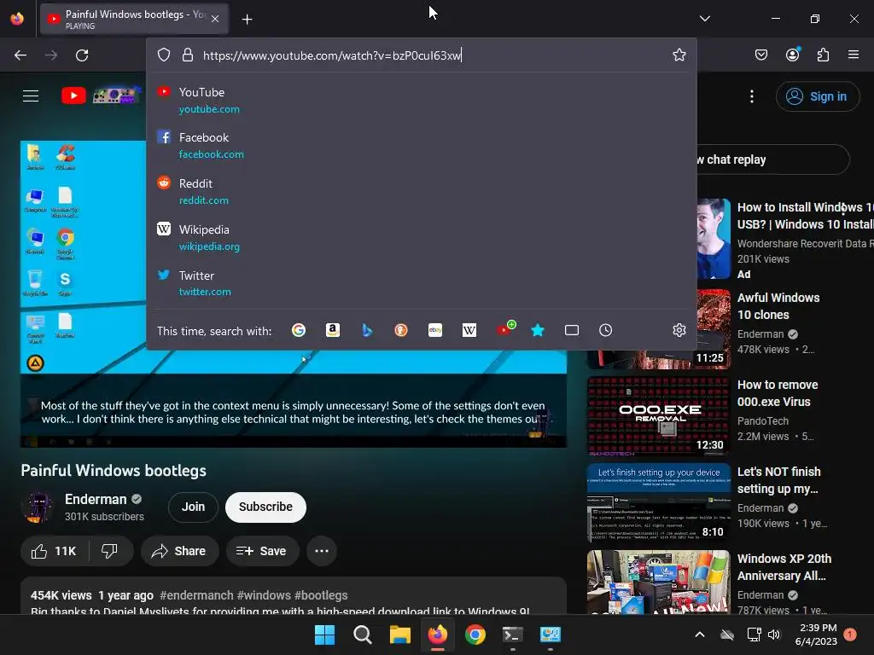Open a new tab with plus button
Viewport: 874px width, 655px height.
pyautogui.click(x=247, y=20)
